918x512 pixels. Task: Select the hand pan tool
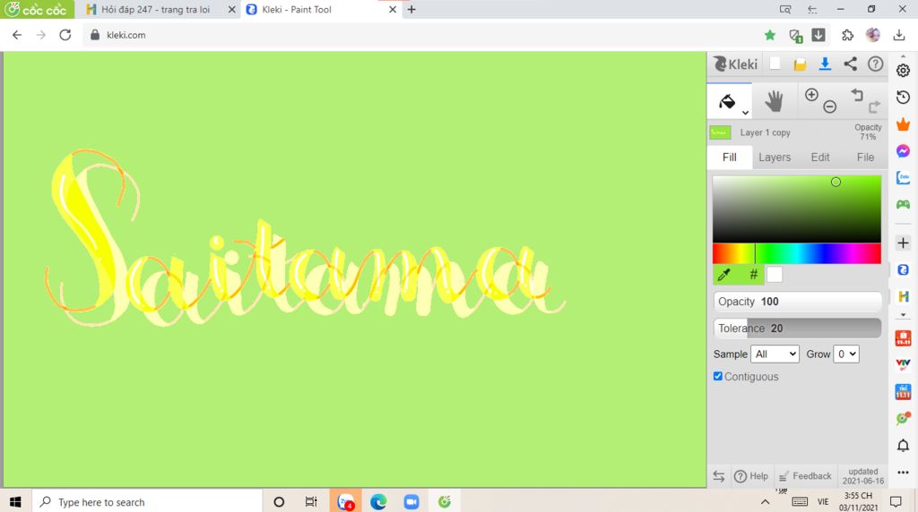(774, 101)
